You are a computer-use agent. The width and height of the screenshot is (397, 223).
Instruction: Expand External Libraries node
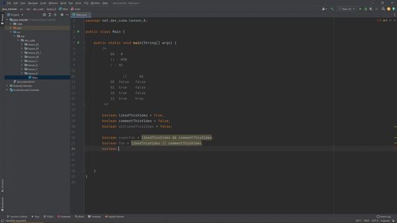[x=7, y=85]
